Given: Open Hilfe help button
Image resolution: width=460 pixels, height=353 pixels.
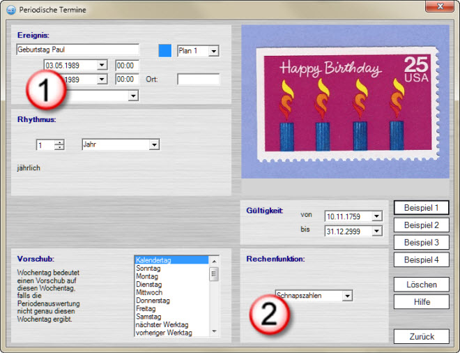Looking at the screenshot, I should point(421,302).
